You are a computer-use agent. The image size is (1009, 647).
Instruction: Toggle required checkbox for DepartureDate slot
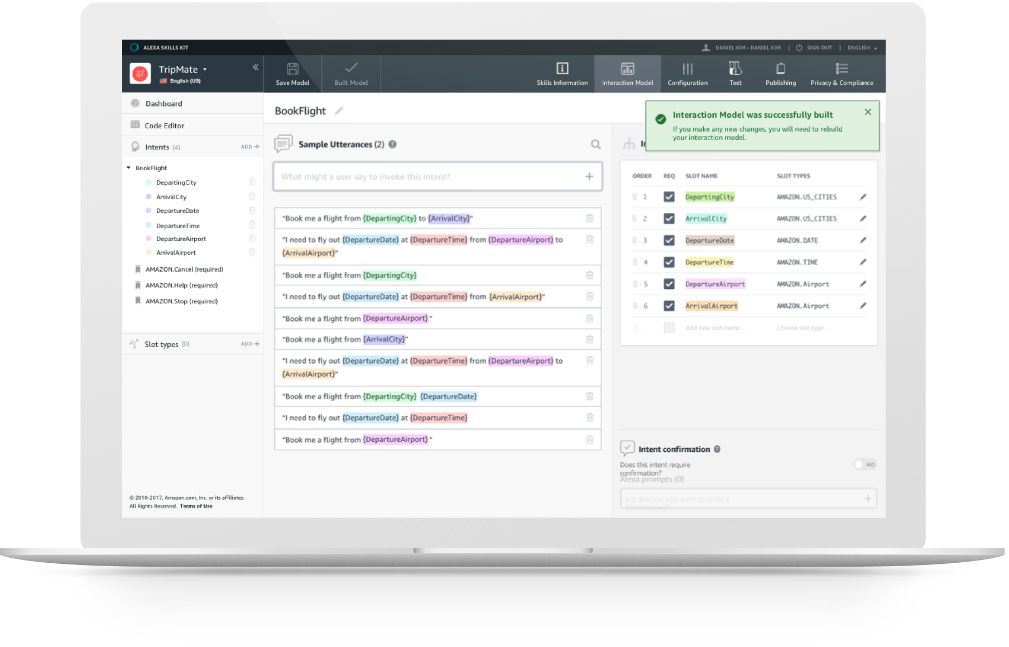[x=669, y=240]
